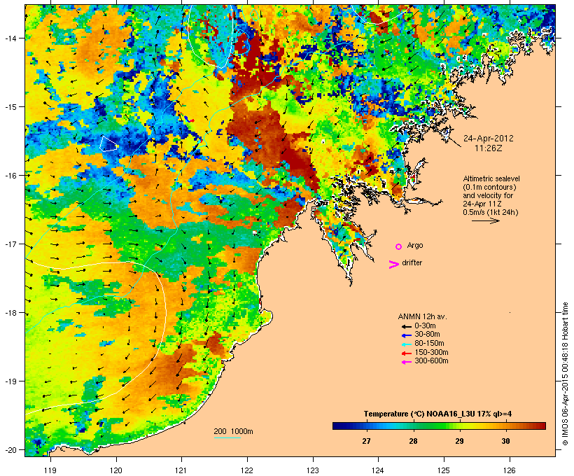The width and height of the screenshot is (574, 476).
Task: Click the longitude label 121
Action: pyautogui.click(x=181, y=470)
